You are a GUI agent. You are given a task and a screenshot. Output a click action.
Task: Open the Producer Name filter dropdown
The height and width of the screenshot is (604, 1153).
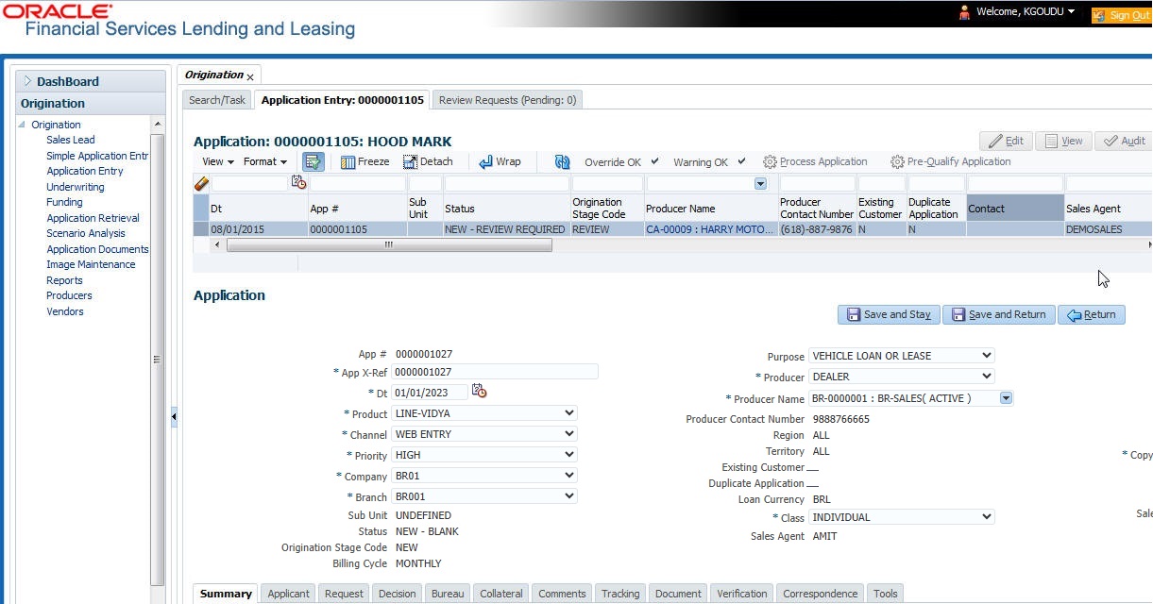click(x=760, y=183)
